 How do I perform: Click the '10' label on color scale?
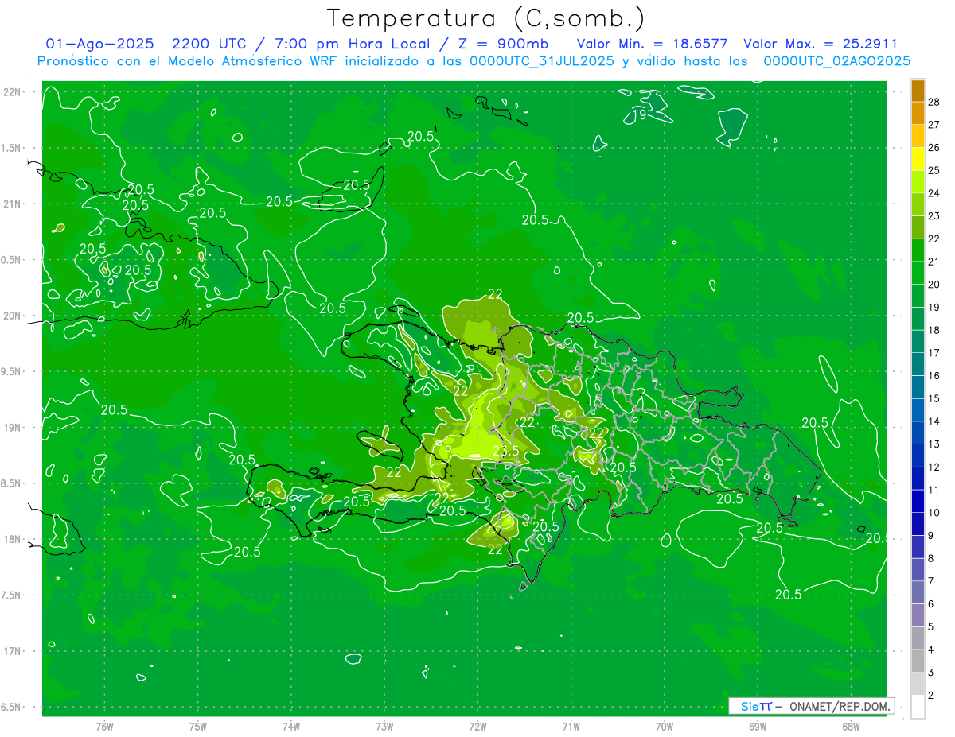click(934, 513)
